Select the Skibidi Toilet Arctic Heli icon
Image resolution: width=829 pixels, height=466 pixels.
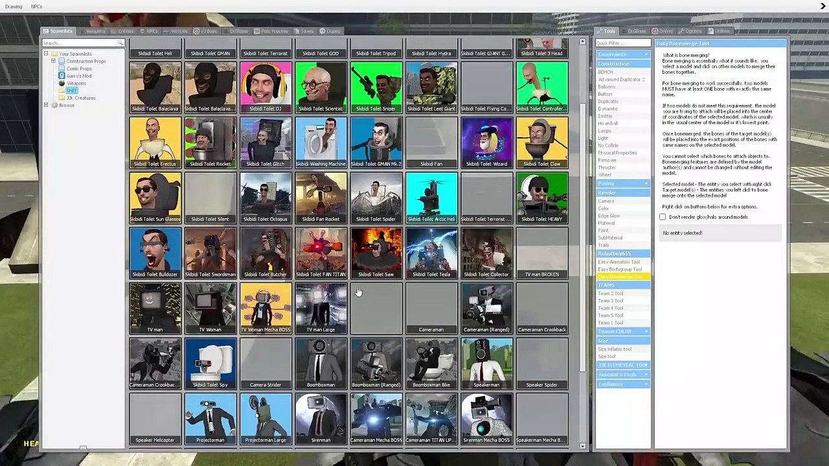coord(431,198)
